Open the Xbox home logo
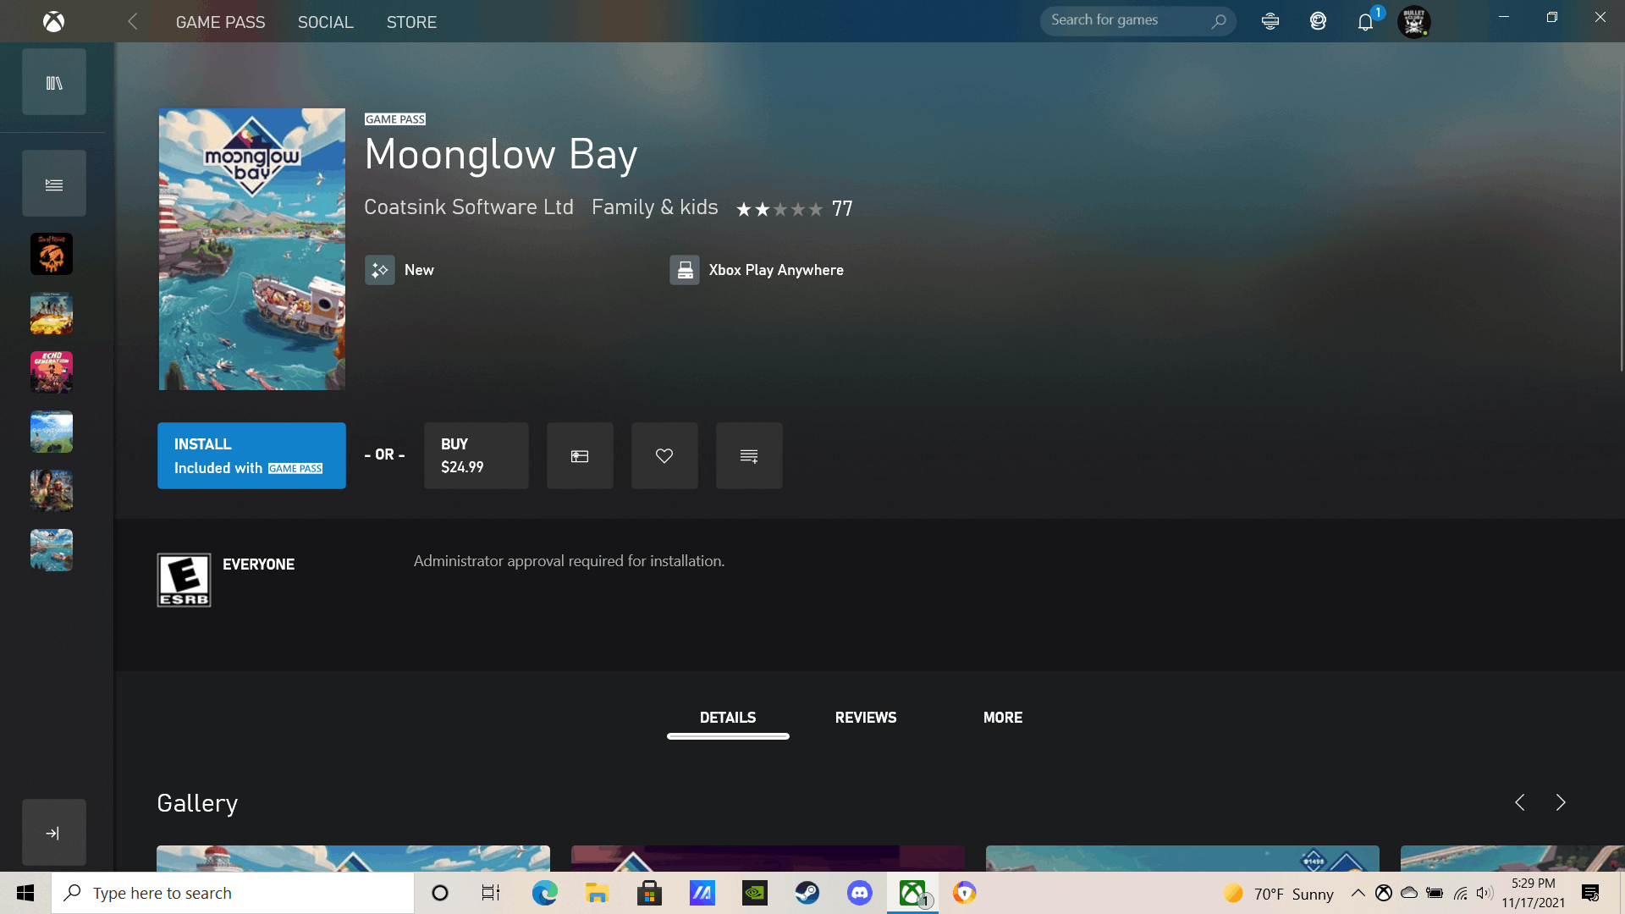The image size is (1625, 914). [x=53, y=21]
